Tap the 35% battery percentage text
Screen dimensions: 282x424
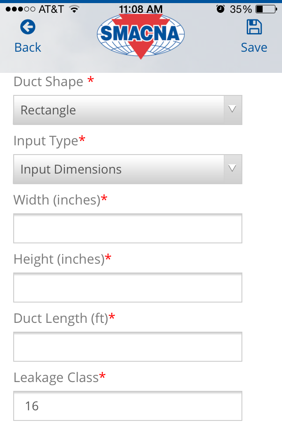click(241, 9)
